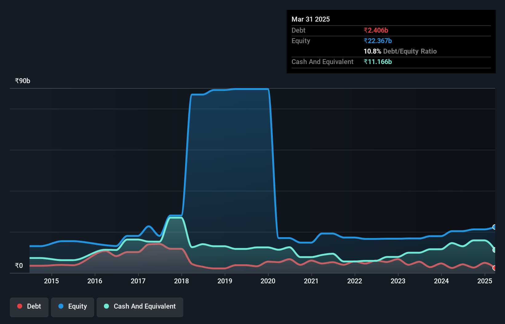The image size is (505, 324).
Task: Click the blue Equity endpoint marker on chart
Action: coord(494,227)
